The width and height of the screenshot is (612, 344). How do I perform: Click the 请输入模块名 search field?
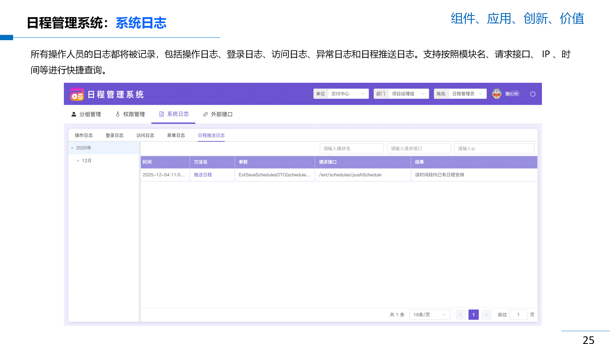351,149
